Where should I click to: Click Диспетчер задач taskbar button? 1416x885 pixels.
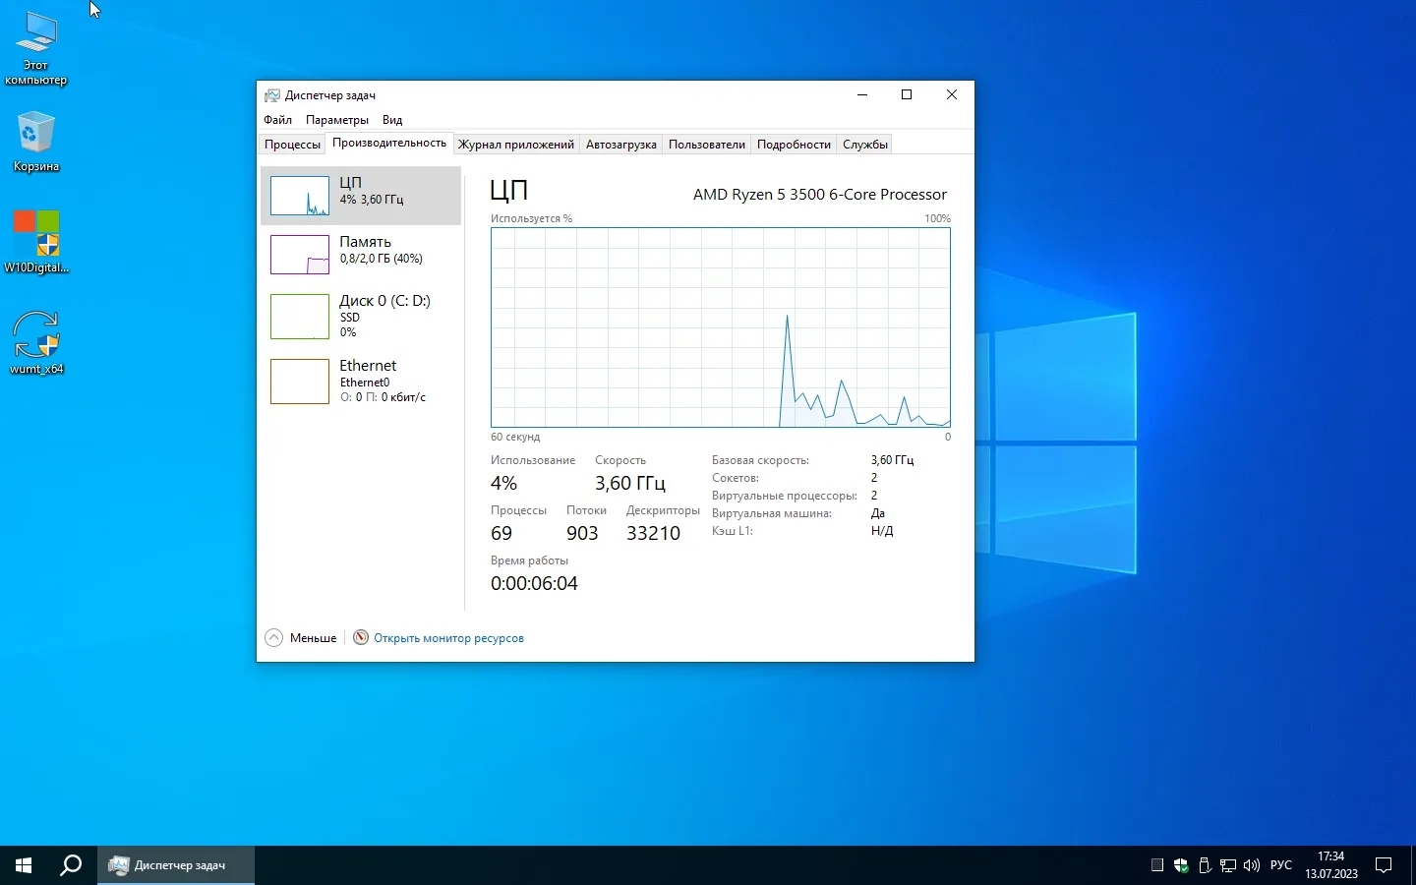(x=176, y=865)
